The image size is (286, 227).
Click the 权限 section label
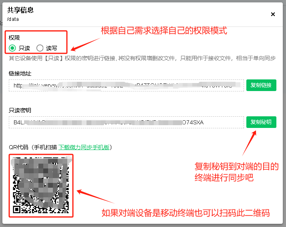pyautogui.click(x=14, y=38)
